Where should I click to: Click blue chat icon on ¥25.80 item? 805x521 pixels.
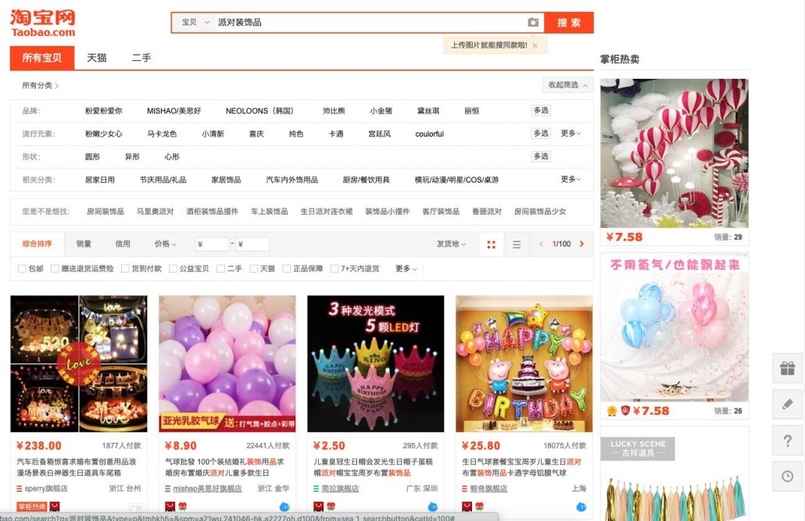pyautogui.click(x=581, y=507)
